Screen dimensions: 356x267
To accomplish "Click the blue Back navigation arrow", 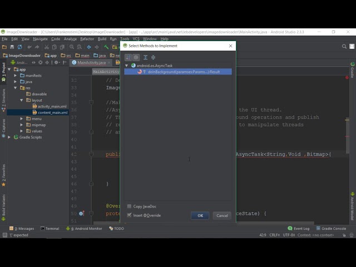I will pyautogui.click(x=89, y=47).
